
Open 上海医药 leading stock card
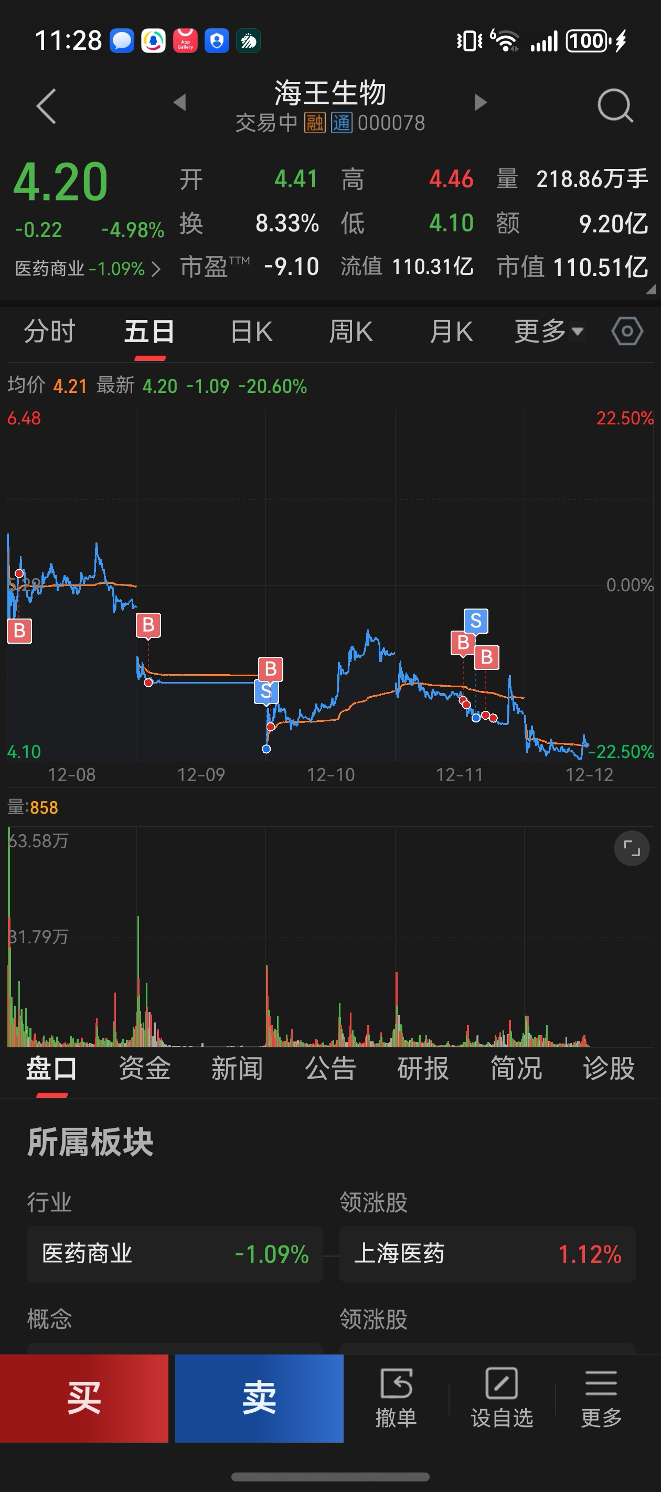click(487, 1254)
